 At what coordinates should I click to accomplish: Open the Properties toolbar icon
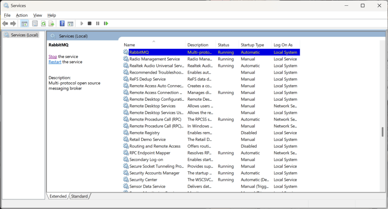(35, 23)
